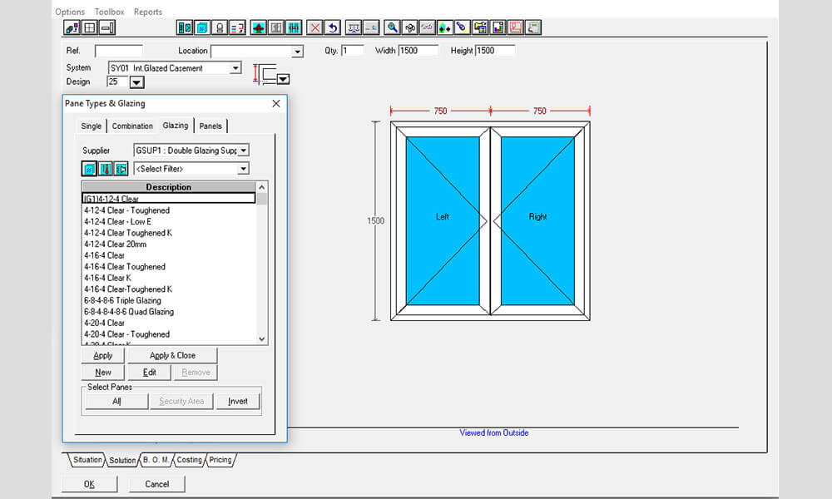This screenshot has height=499, width=832.
Task: Open the Reports menu
Action: click(x=148, y=11)
